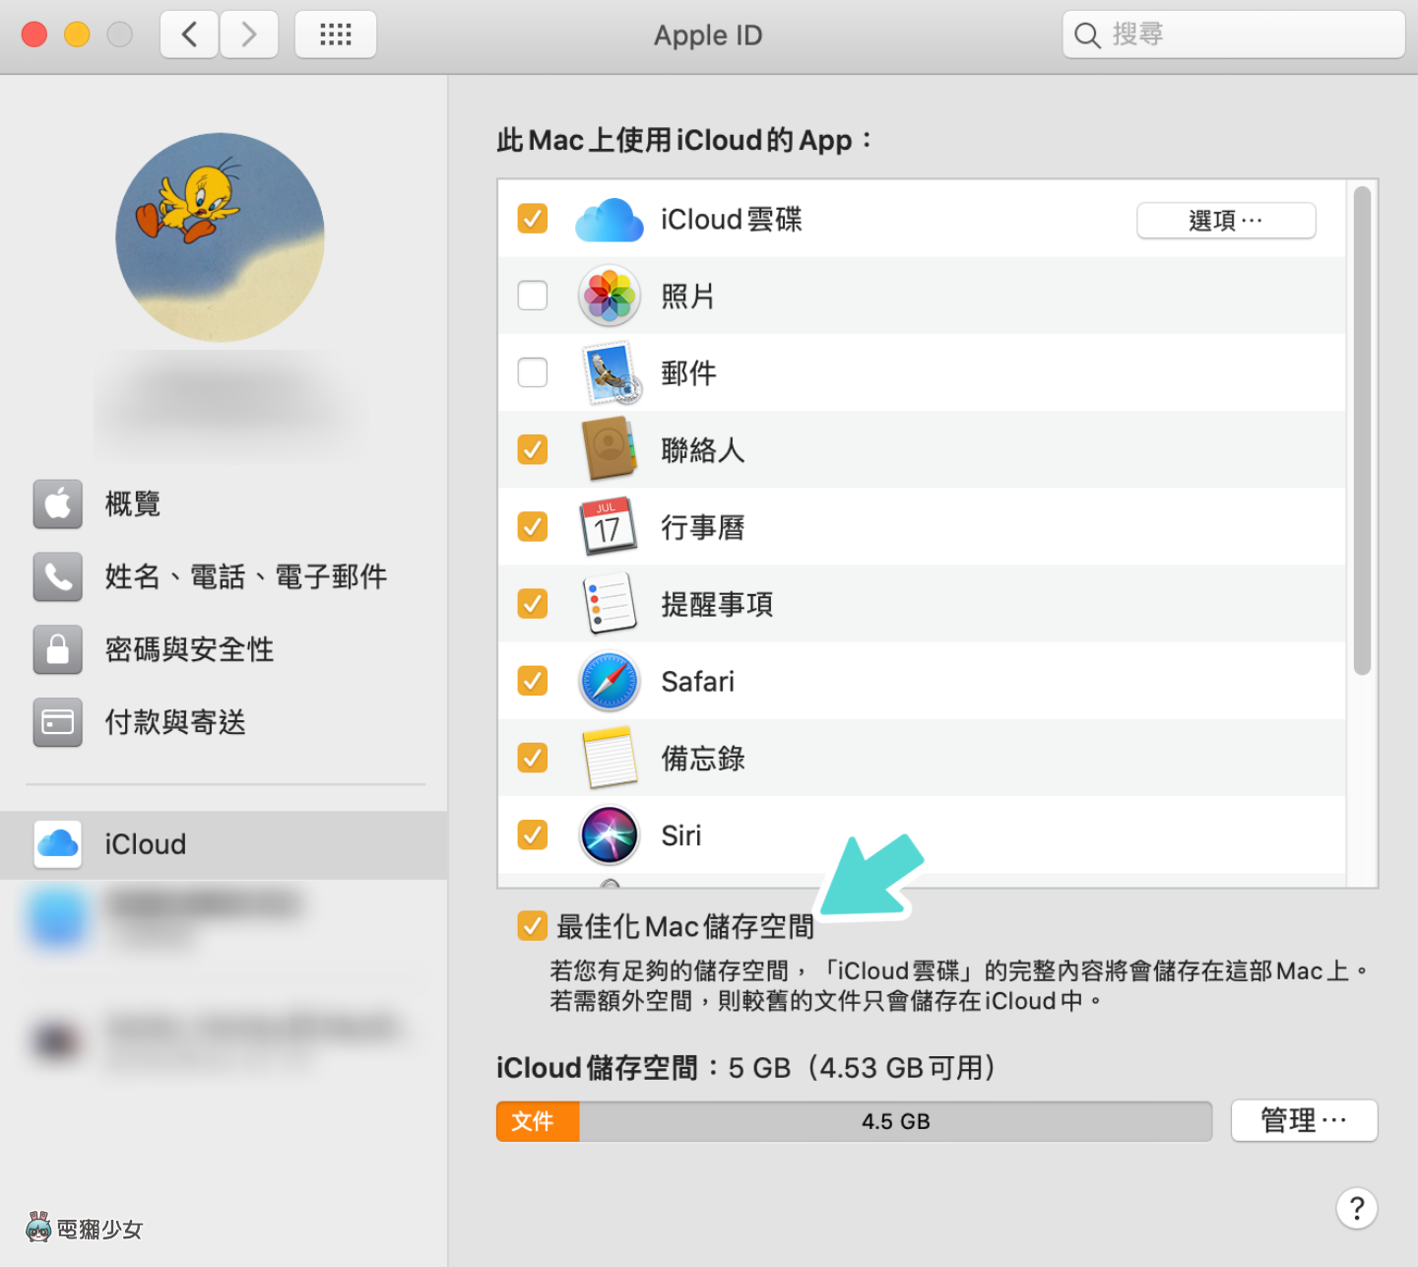Click the 照片 row label
This screenshot has width=1418, height=1267.
[x=688, y=297]
